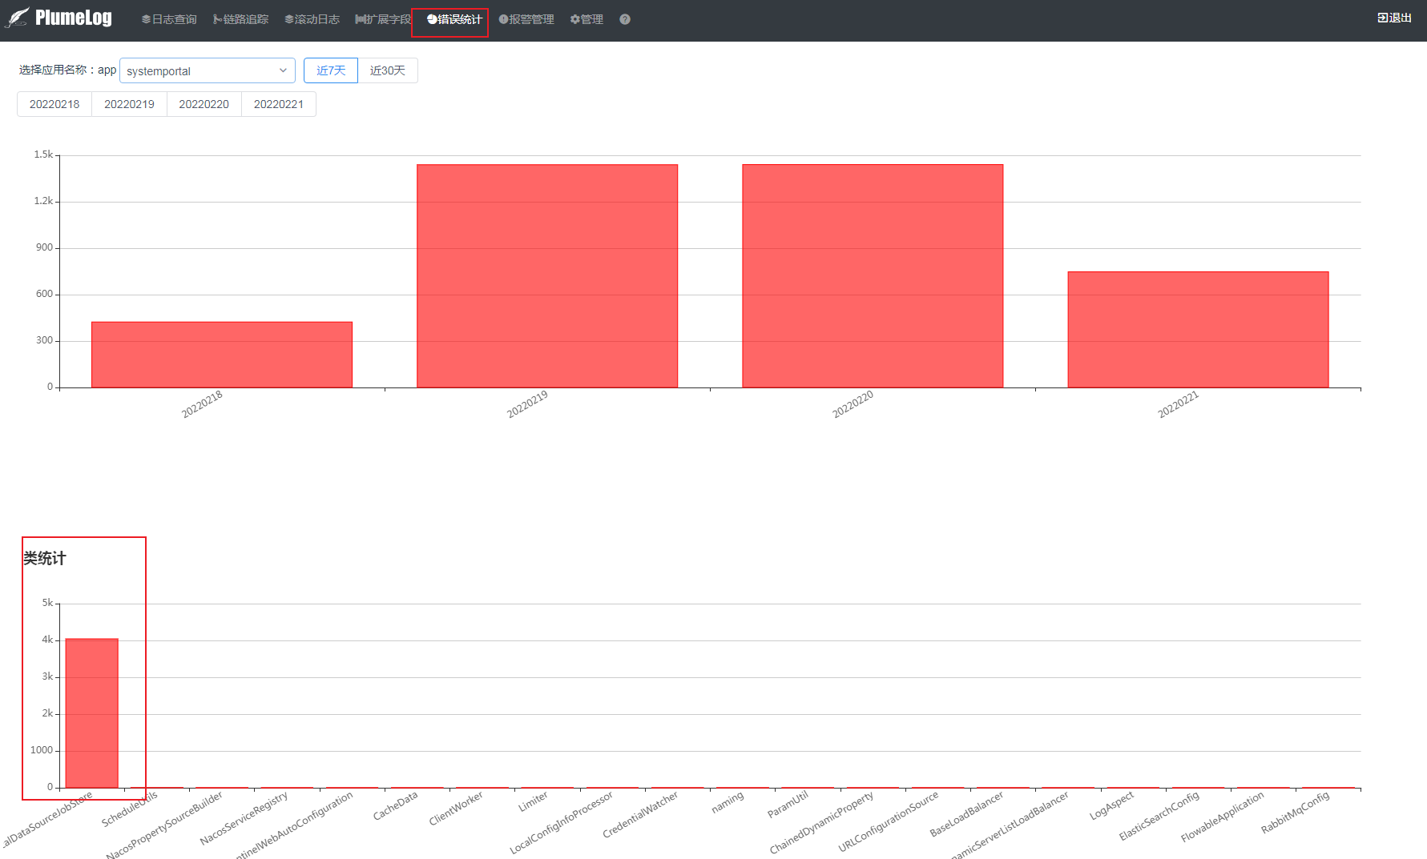The width and height of the screenshot is (1427, 859).
Task: Click the ChainedDynamicProperty axis label
Action: [821, 823]
